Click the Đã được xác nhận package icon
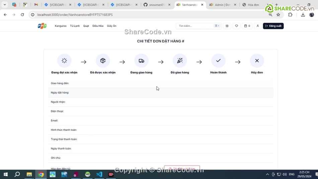The width and height of the screenshot is (318, 179). (x=103, y=61)
